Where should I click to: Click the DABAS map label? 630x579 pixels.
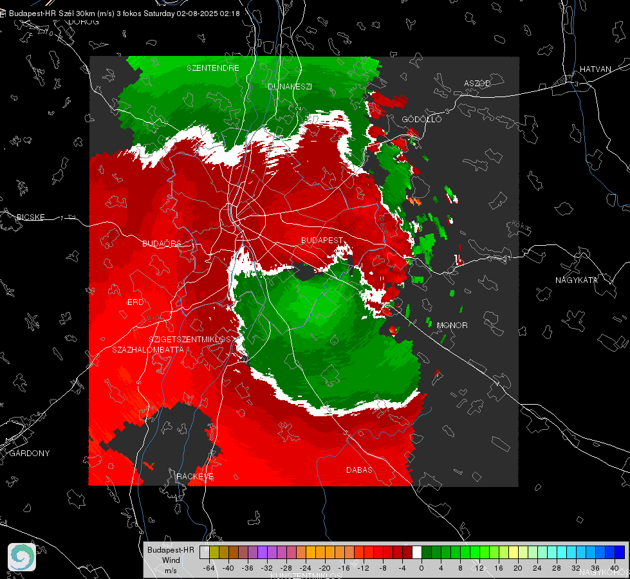[x=359, y=470]
